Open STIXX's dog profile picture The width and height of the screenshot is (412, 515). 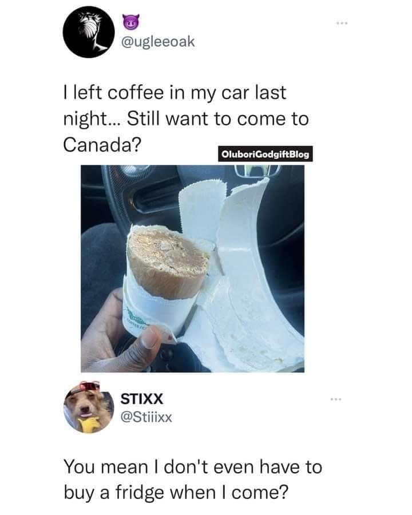(89, 407)
